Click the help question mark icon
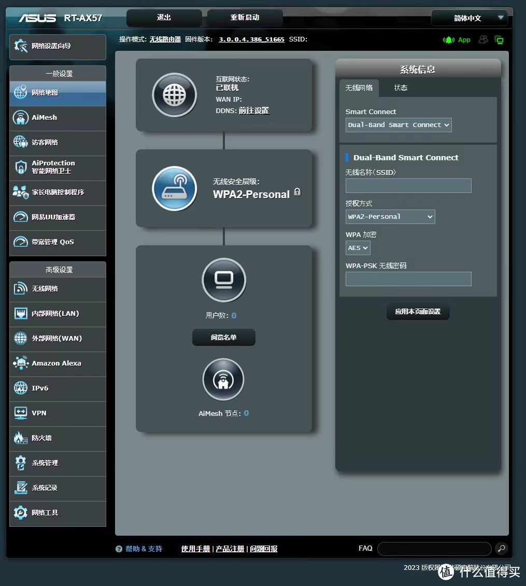This screenshot has height=586, width=526. click(x=119, y=549)
